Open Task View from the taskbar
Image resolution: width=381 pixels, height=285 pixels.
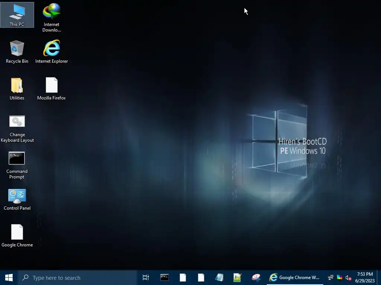pyautogui.click(x=146, y=278)
